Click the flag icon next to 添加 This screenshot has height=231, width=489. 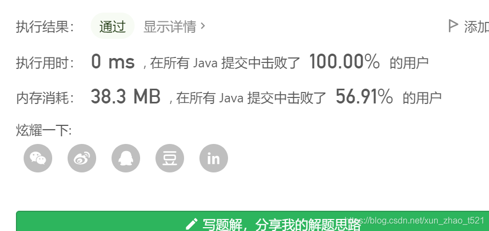(x=453, y=26)
